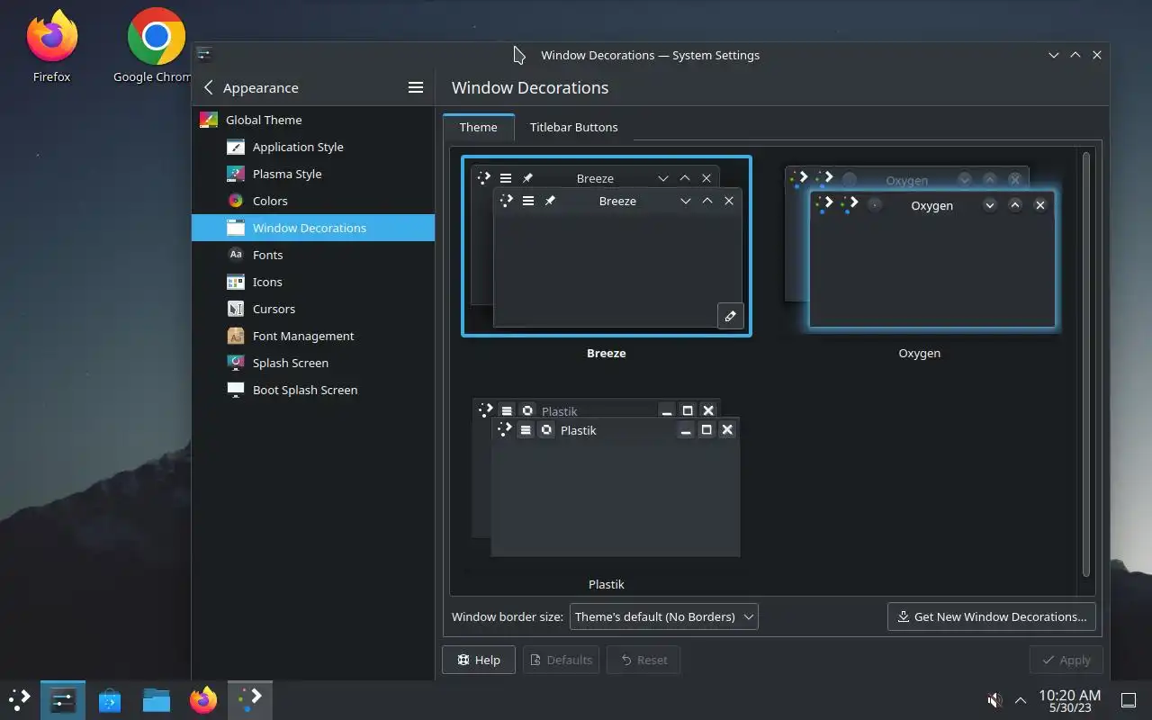This screenshot has width=1152, height=720.
Task: Click the Icons grid icon
Action: (x=236, y=282)
